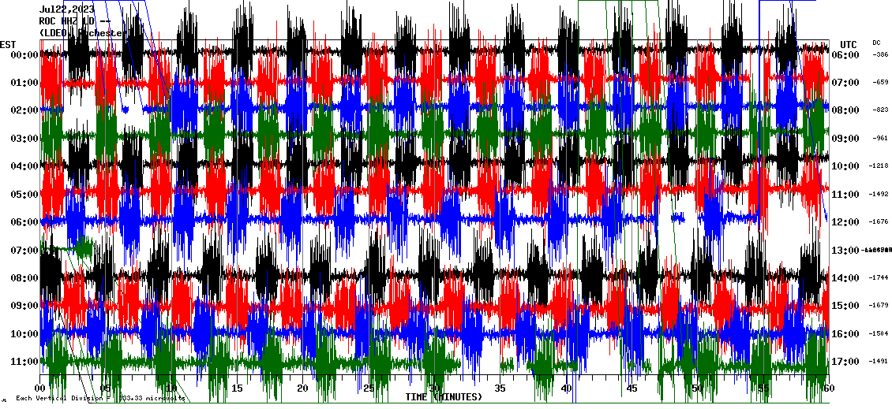The height and width of the screenshot is (409, 892).
Task: Click the 10:00 UTC row label
Action: 851,166
